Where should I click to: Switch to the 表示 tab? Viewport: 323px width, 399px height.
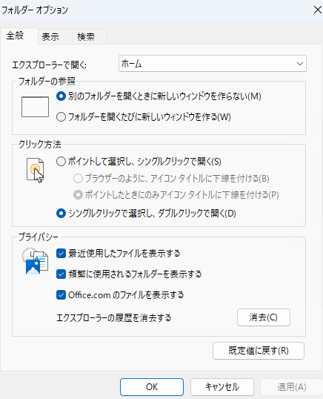[50, 37]
